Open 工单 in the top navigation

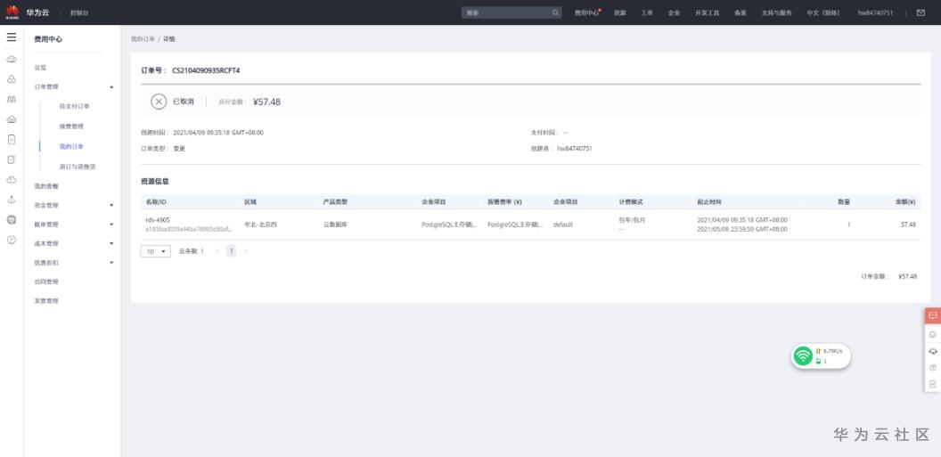[647, 12]
